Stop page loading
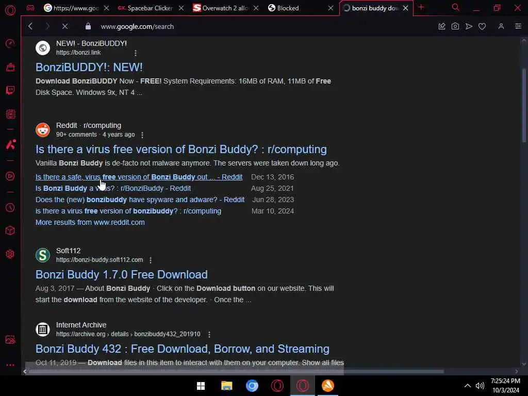The height and width of the screenshot is (396, 528). click(x=65, y=26)
